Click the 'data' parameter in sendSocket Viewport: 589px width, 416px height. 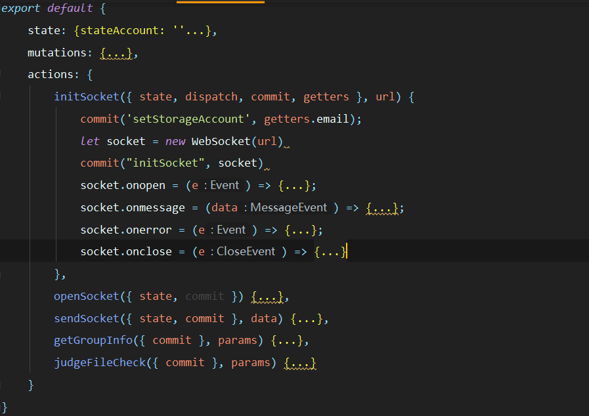(x=264, y=318)
